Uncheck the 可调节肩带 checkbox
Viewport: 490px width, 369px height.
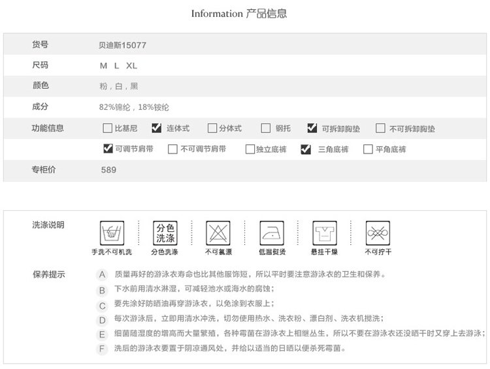click(108, 149)
